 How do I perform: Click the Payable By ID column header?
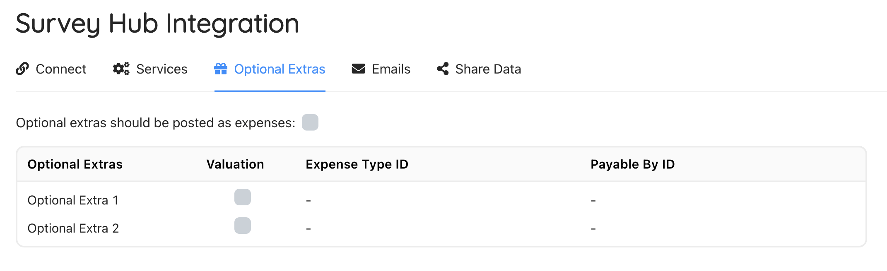tap(632, 164)
